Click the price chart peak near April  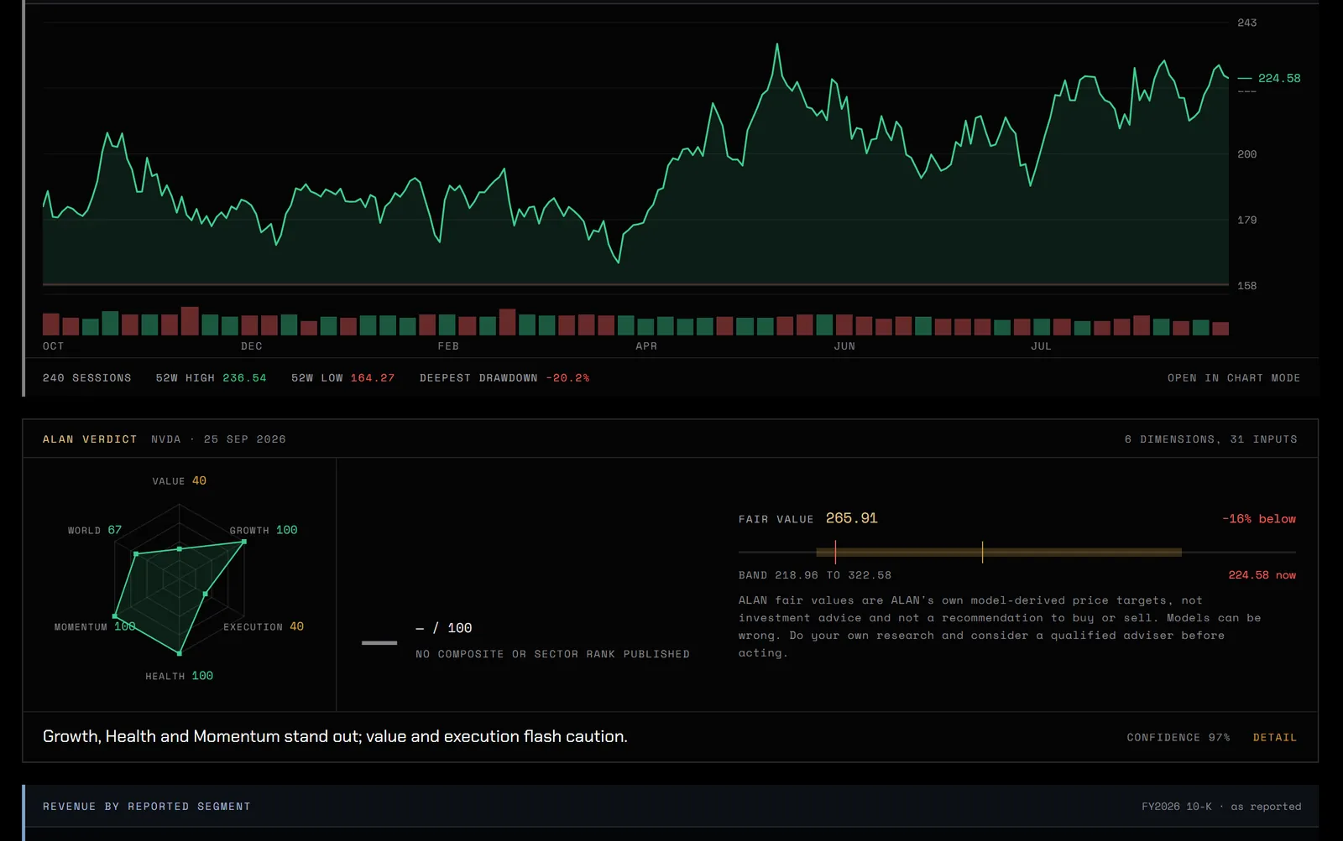(x=777, y=44)
